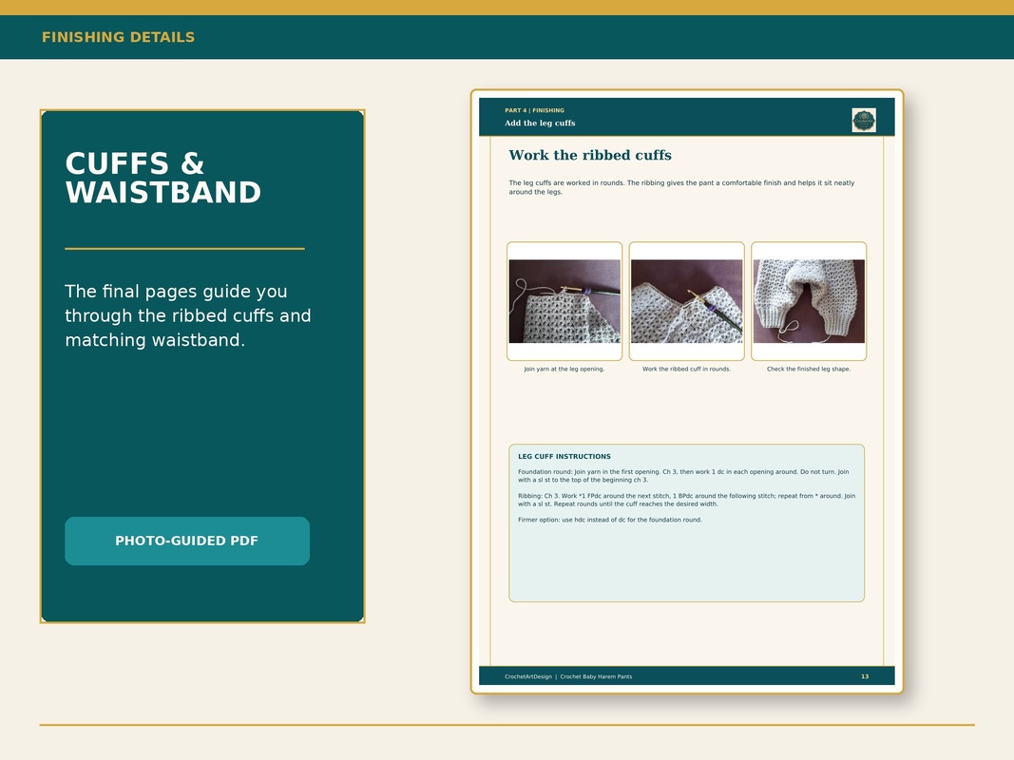Click the Crochet Baby Harem Pants footer text
This screenshot has width=1014, height=760.
click(596, 676)
